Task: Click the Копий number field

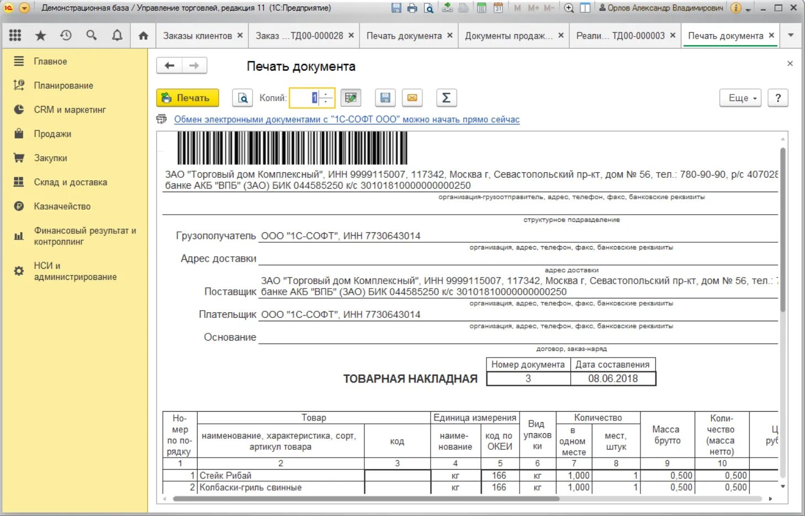Action: tap(304, 98)
